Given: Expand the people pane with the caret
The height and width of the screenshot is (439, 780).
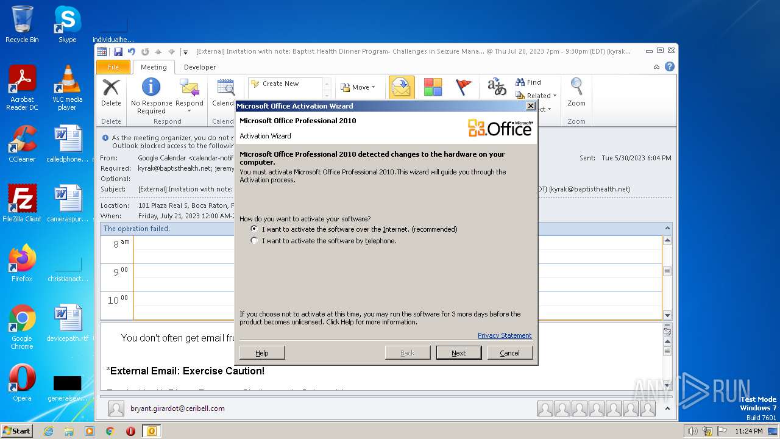Looking at the screenshot, I should coord(668,409).
